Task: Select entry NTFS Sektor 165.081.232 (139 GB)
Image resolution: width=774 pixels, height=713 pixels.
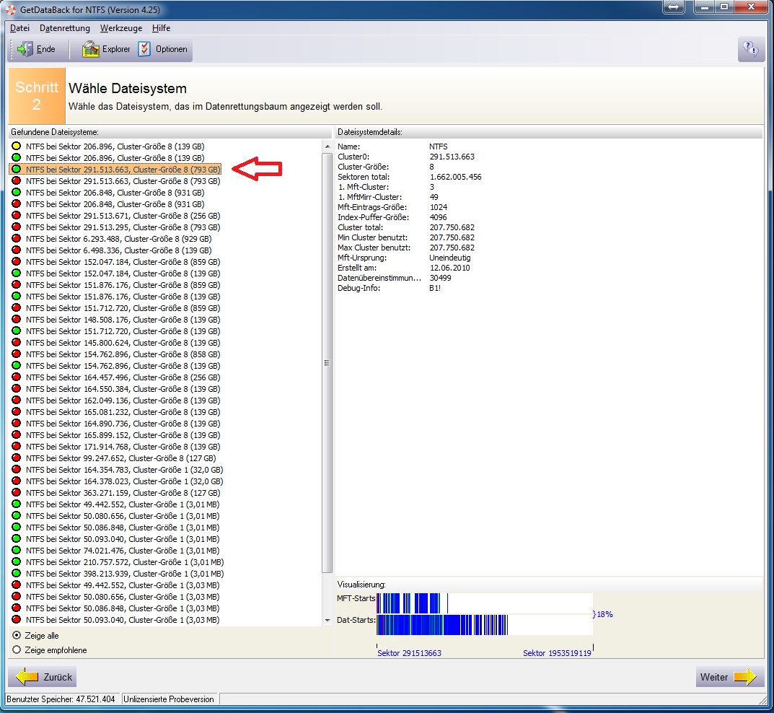Action: pyautogui.click(x=115, y=412)
